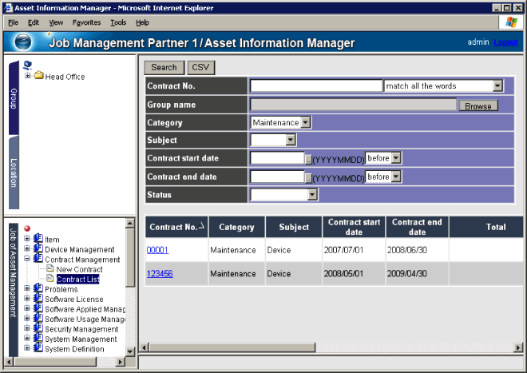Image resolution: width=527 pixels, height=373 pixels.
Task: Click the Device Management book icon
Action: (x=38, y=249)
